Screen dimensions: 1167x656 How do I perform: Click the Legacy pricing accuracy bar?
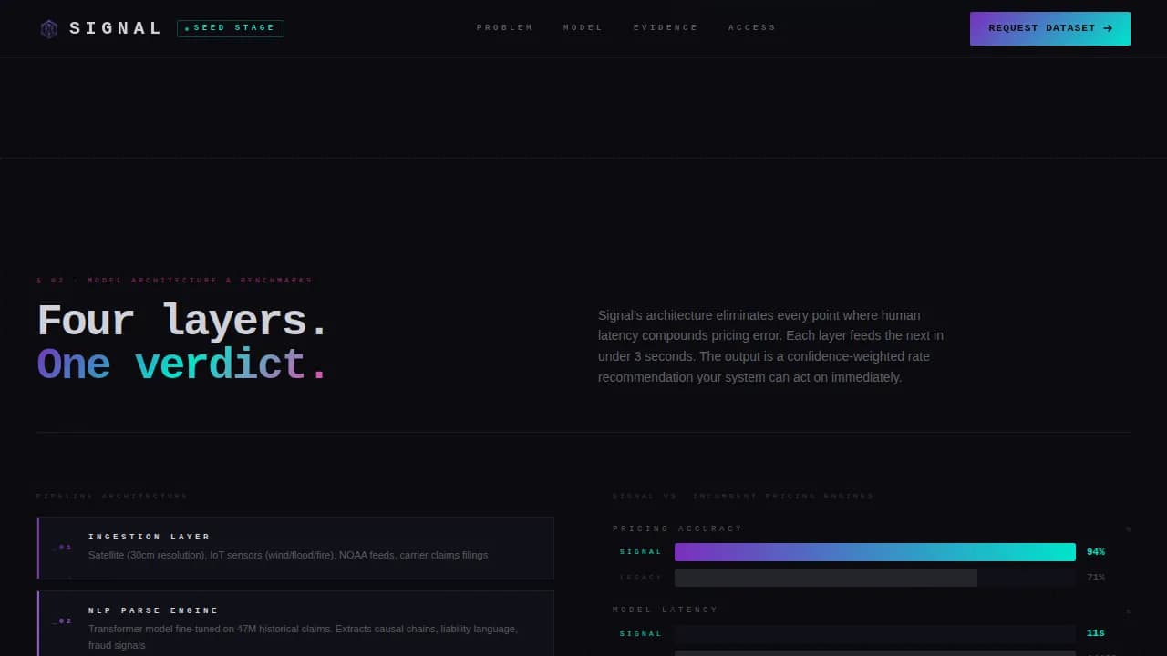click(x=826, y=578)
